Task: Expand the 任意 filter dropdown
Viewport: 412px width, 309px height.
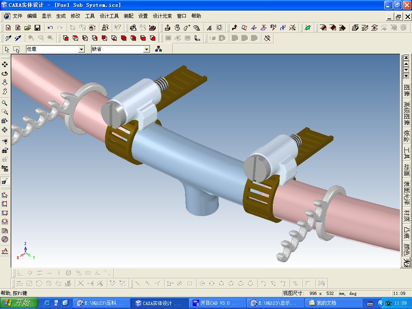Action: click(x=81, y=49)
